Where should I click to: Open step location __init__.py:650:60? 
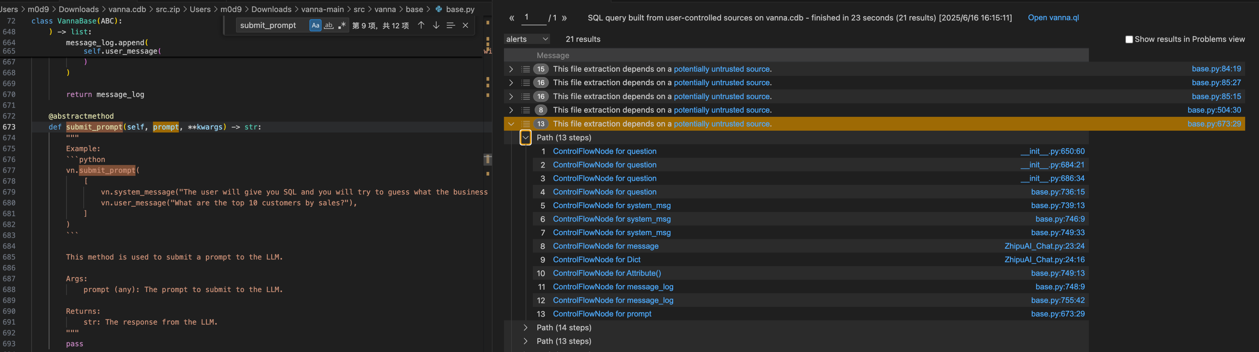click(1052, 151)
